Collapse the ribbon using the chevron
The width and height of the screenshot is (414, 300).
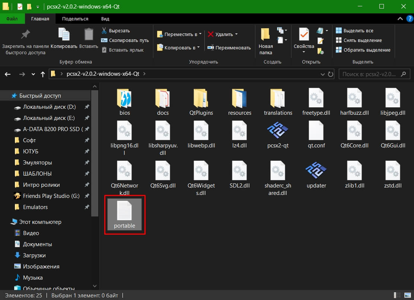(x=400, y=19)
